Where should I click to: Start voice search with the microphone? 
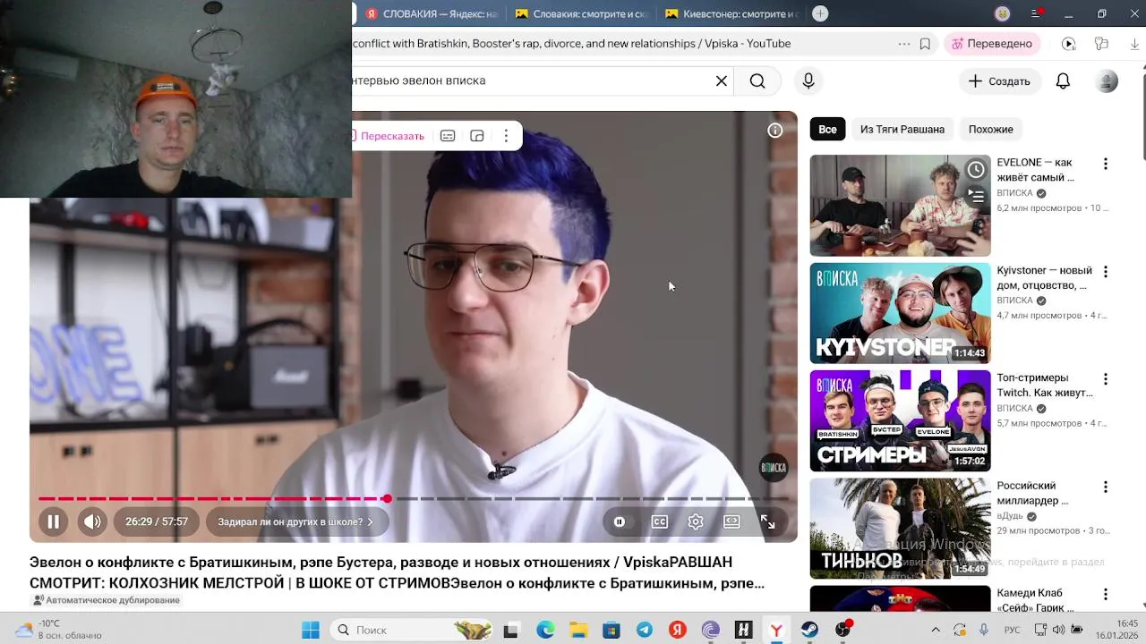(808, 81)
